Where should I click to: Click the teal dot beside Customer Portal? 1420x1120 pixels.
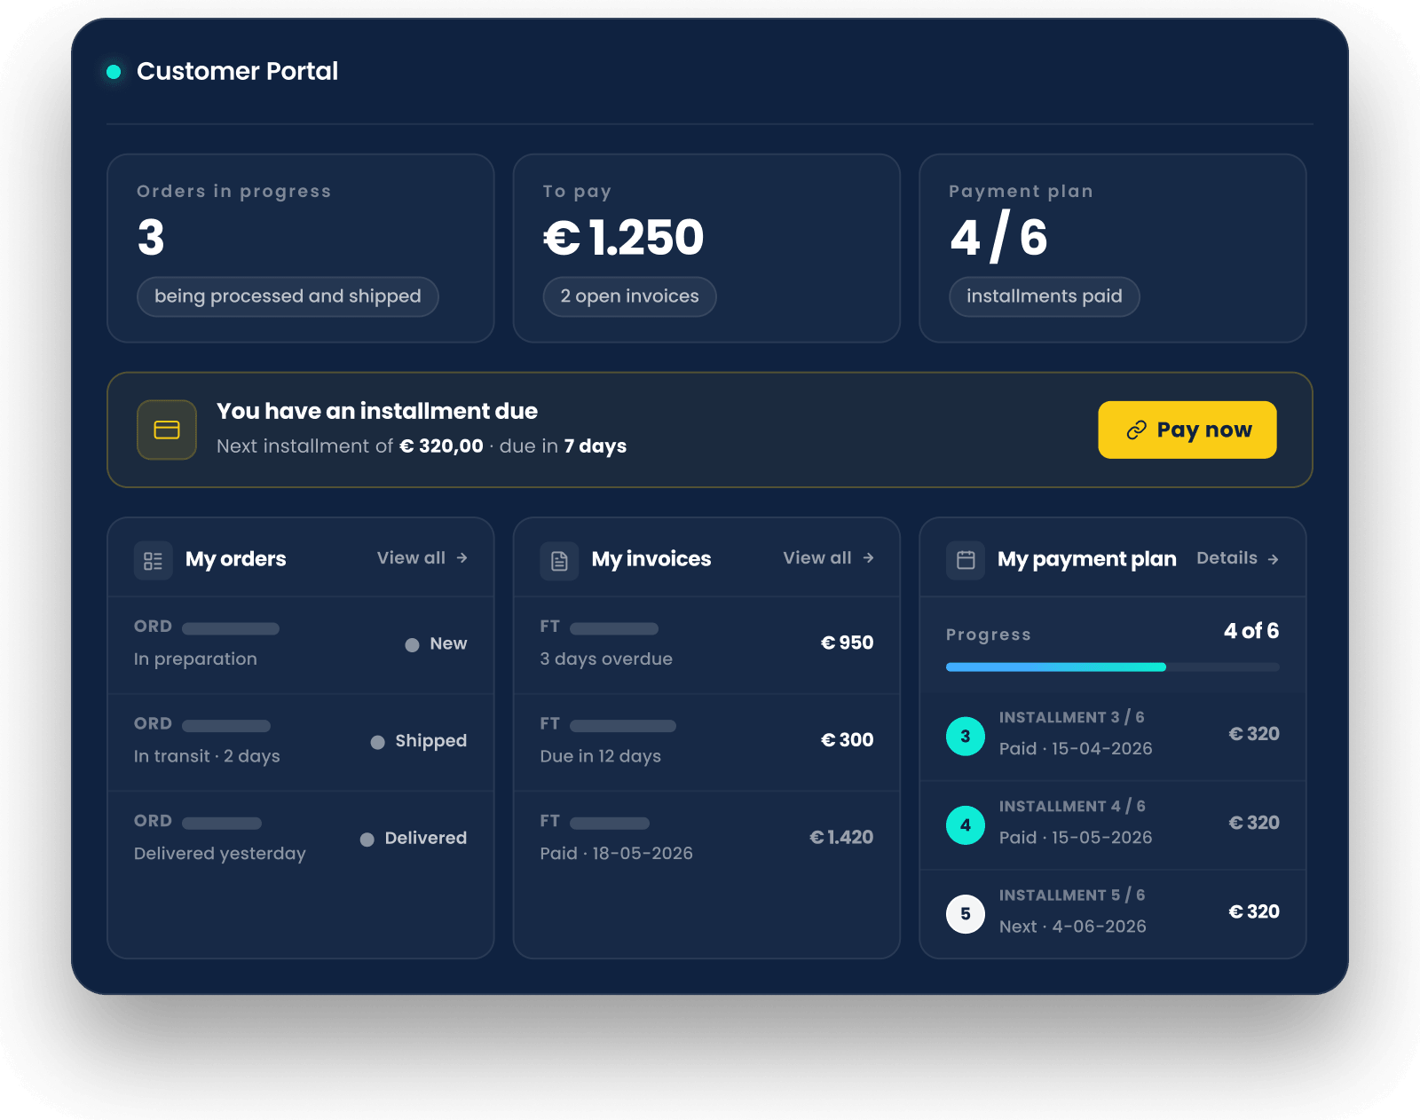(x=114, y=72)
